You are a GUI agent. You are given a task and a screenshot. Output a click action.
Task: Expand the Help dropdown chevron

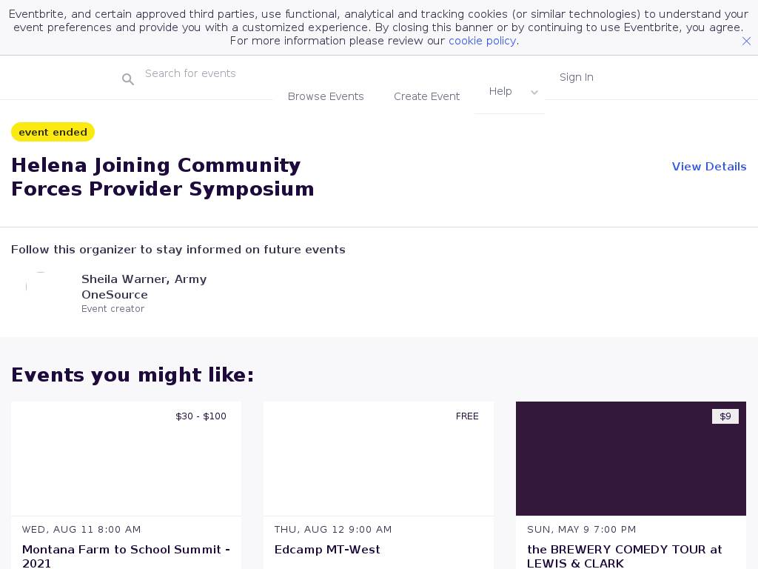pyautogui.click(x=534, y=93)
